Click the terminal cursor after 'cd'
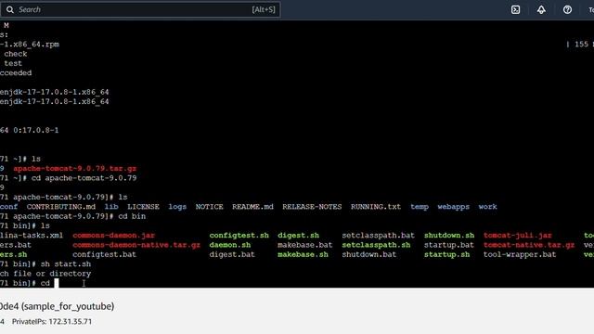594x334 pixels. (x=57, y=283)
